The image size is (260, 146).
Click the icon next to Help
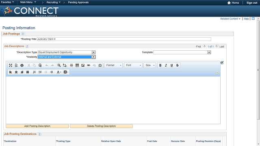click(253, 19)
